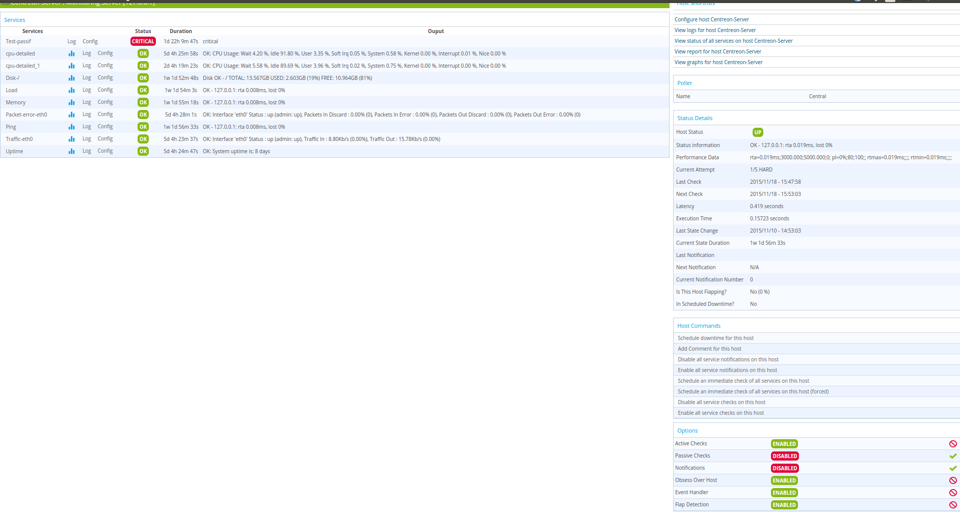Disable Event Handler with red icon

pyautogui.click(x=953, y=493)
